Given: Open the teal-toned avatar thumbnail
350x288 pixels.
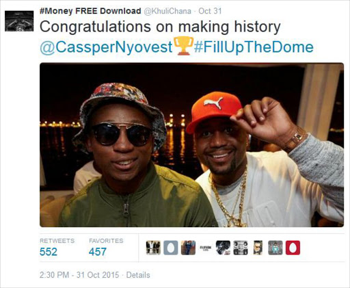Looking at the screenshot, I should pos(275,248).
